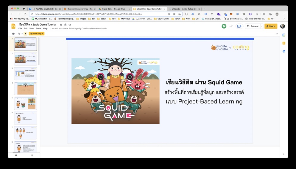Open the File menu
The height and width of the screenshot is (169, 296).
tap(20, 28)
